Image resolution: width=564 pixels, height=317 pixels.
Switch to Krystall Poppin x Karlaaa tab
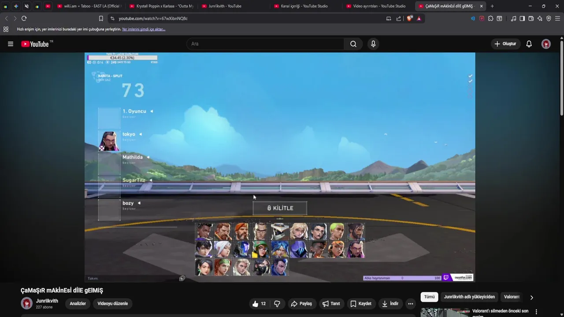[161, 6]
